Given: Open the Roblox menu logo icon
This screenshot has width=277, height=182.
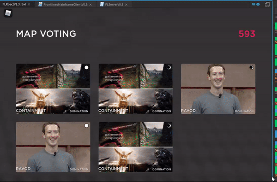Looking at the screenshot, I should pos(8,13).
